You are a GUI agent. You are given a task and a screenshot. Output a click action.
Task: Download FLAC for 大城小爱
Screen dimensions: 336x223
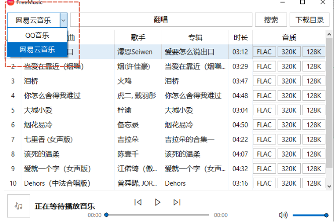point(264,110)
